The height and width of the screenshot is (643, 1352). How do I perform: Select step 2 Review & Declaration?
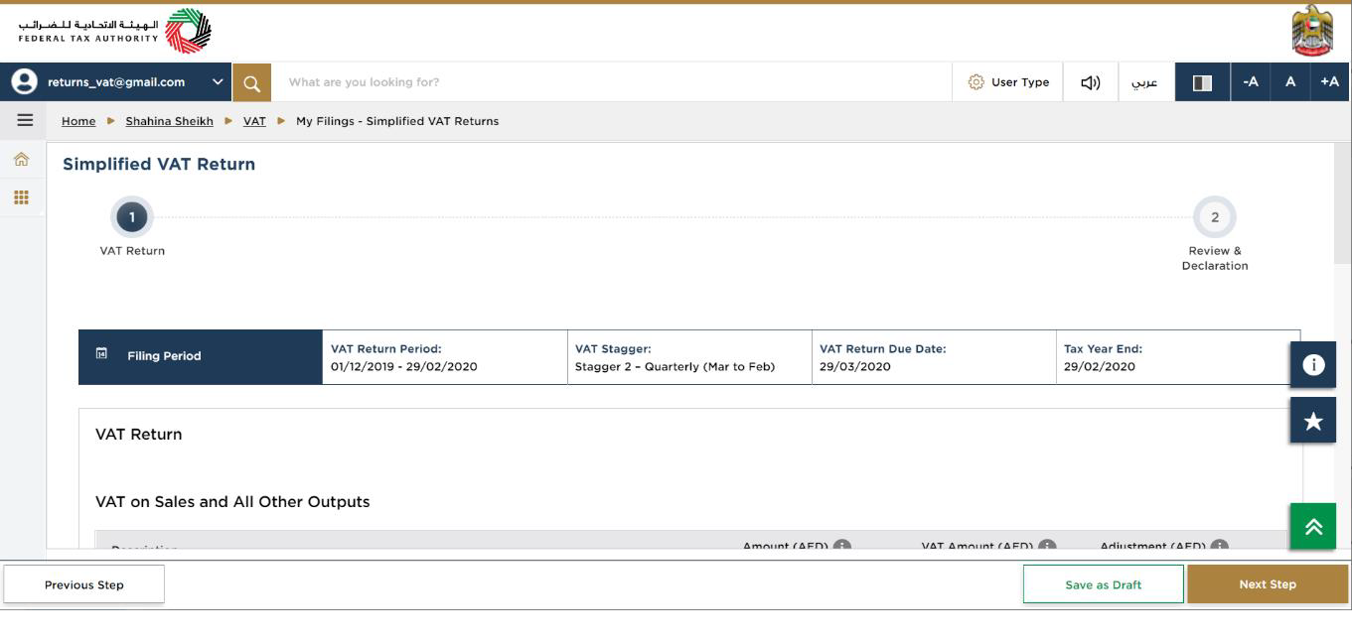click(x=1214, y=217)
